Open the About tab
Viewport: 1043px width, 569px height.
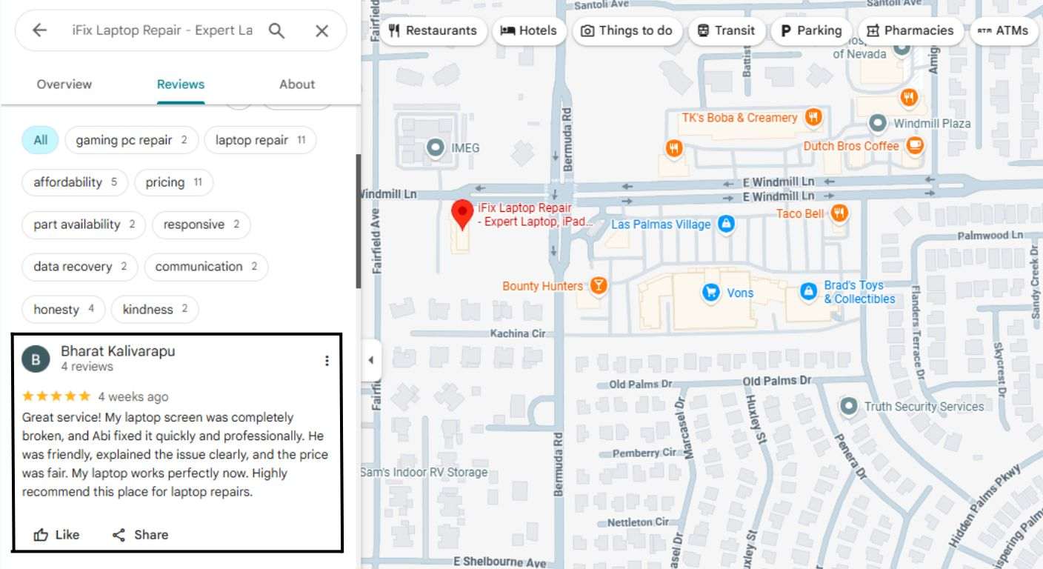[297, 84]
